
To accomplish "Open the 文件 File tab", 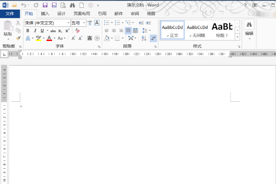I will (10, 14).
